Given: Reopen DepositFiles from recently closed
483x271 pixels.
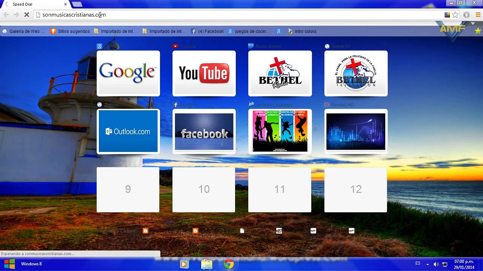Looking at the screenshot, I should [x=327, y=231].
